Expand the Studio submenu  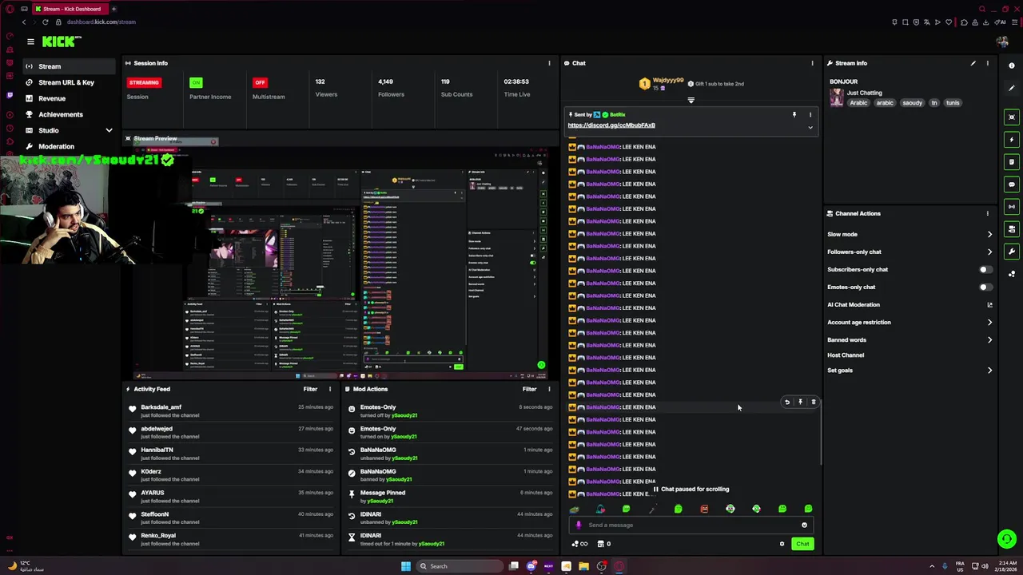pos(109,130)
